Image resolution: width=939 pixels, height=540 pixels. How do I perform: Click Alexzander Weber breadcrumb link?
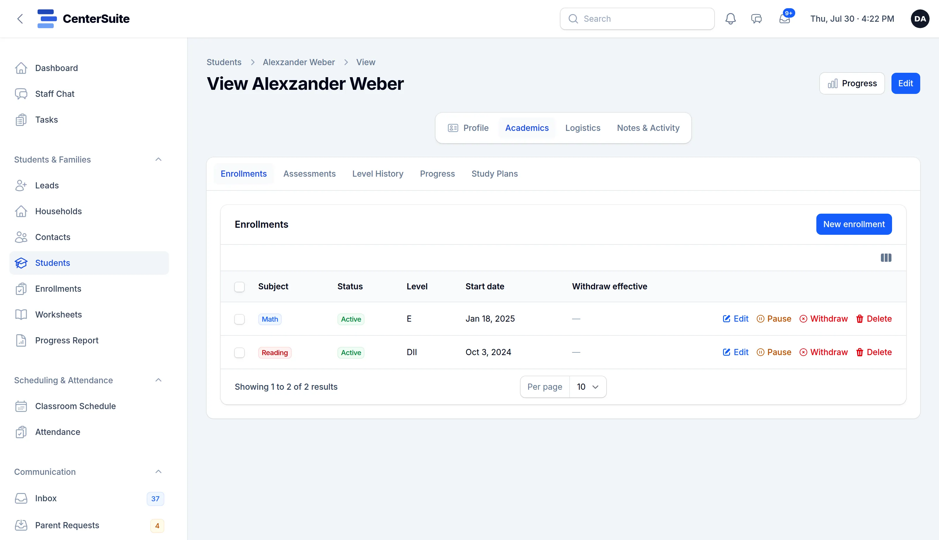(299, 62)
